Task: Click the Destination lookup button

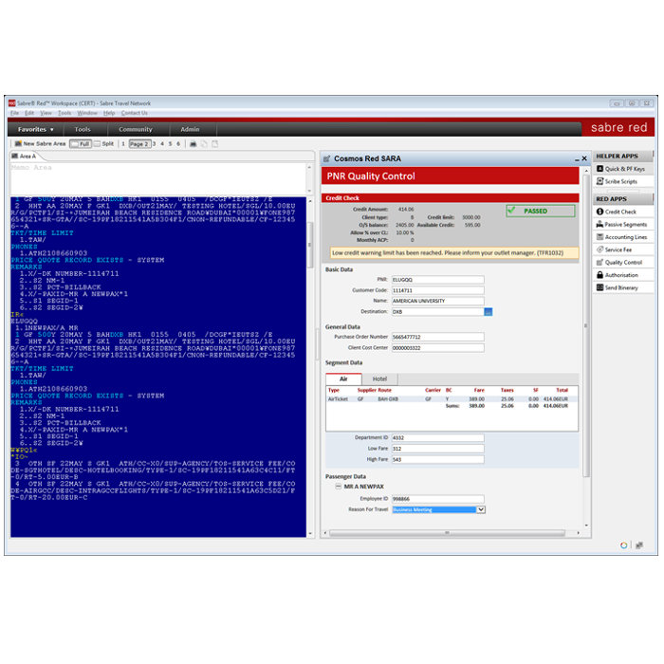Action: tap(489, 311)
